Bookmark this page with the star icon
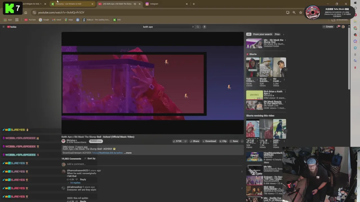Screen dimensions: 360x202 click(x=301, y=12)
